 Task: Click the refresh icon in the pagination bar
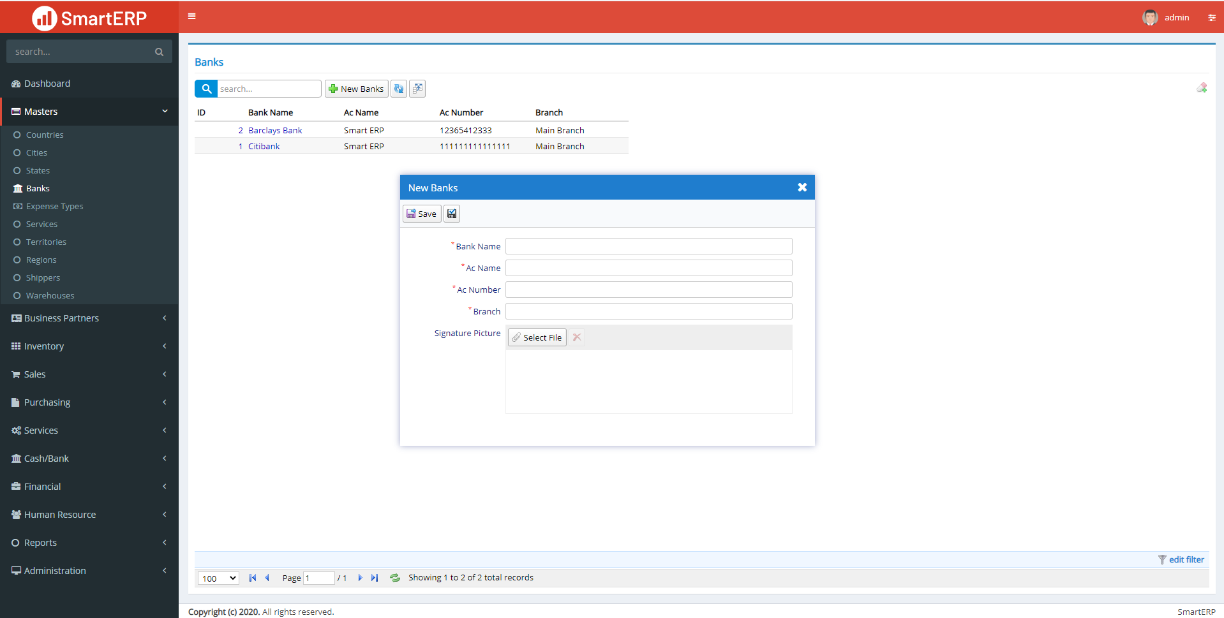[394, 578]
